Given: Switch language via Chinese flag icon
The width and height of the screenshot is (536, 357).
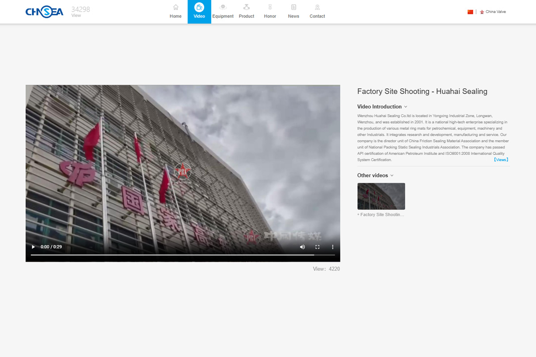Looking at the screenshot, I should pos(470,12).
